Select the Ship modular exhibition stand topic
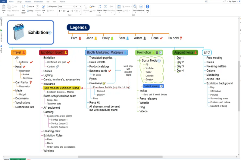Screen dimensions: 241x160 point(61,88)
